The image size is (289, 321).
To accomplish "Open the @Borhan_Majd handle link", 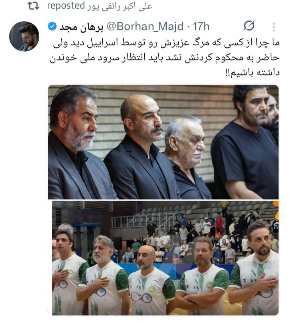I will click(x=145, y=26).
